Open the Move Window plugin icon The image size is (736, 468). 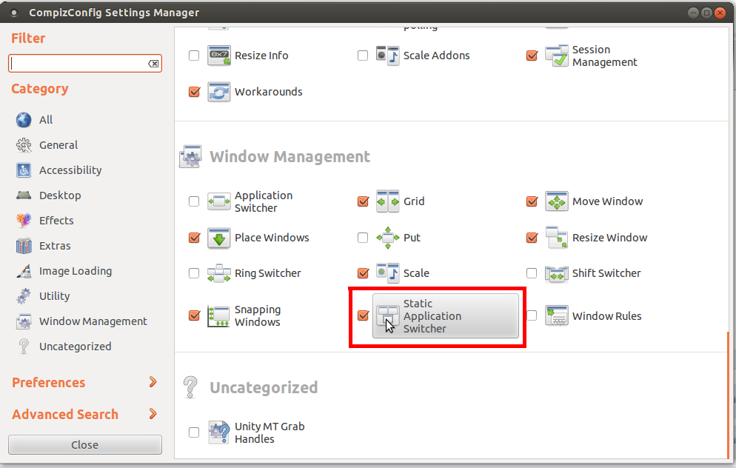coord(557,201)
